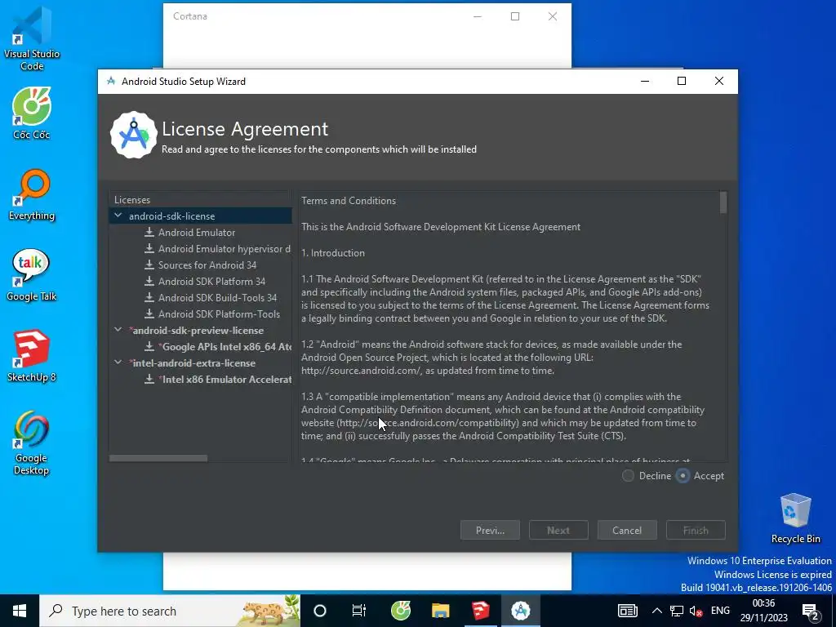Minimize the Android Studio Setup Wizard window
The image size is (836, 627).
coord(645,81)
